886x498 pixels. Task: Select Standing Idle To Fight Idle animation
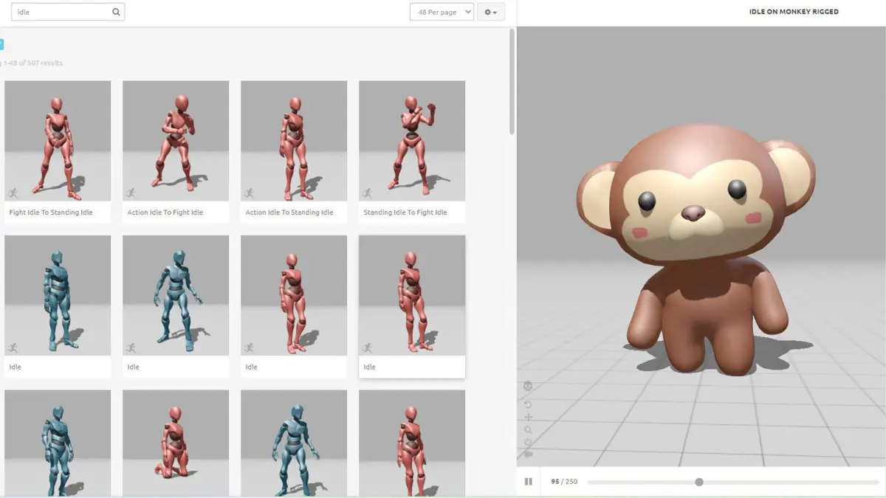pyautogui.click(x=412, y=152)
